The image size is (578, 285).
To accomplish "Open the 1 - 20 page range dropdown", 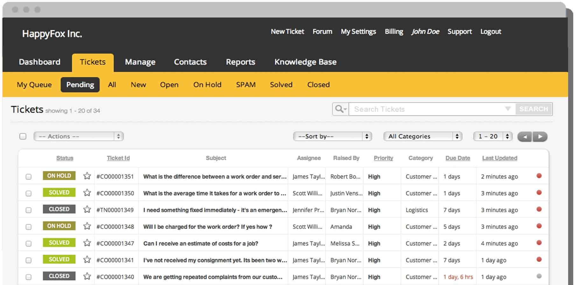I will click(x=493, y=136).
